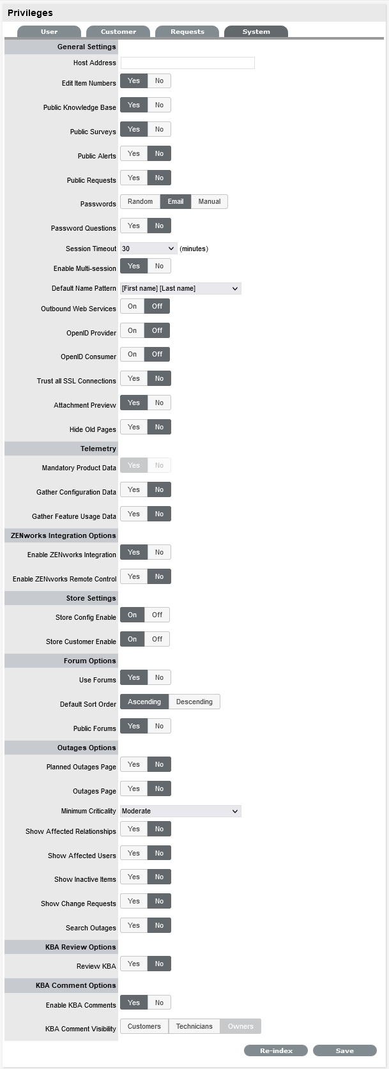
Task: Turn OpenID Provider On
Action: pos(132,331)
